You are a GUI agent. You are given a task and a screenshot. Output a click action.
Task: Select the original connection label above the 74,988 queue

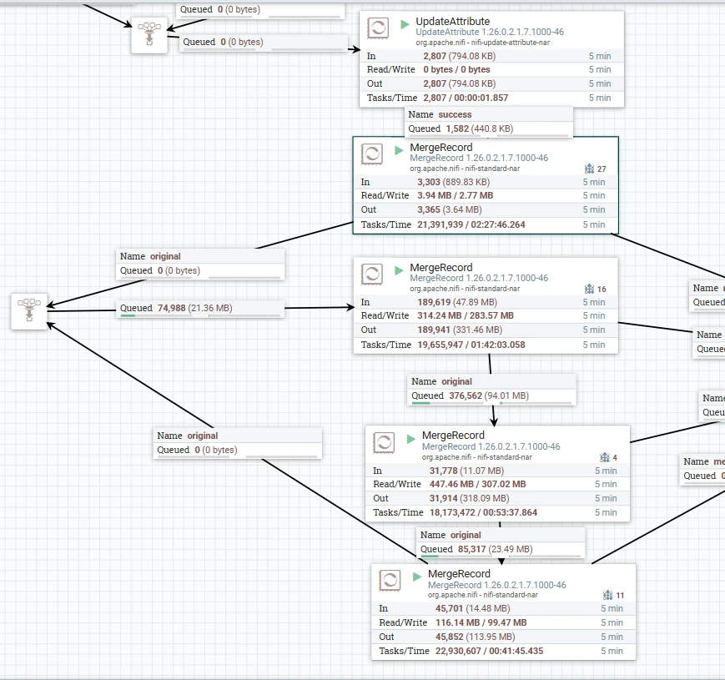pyautogui.click(x=200, y=264)
